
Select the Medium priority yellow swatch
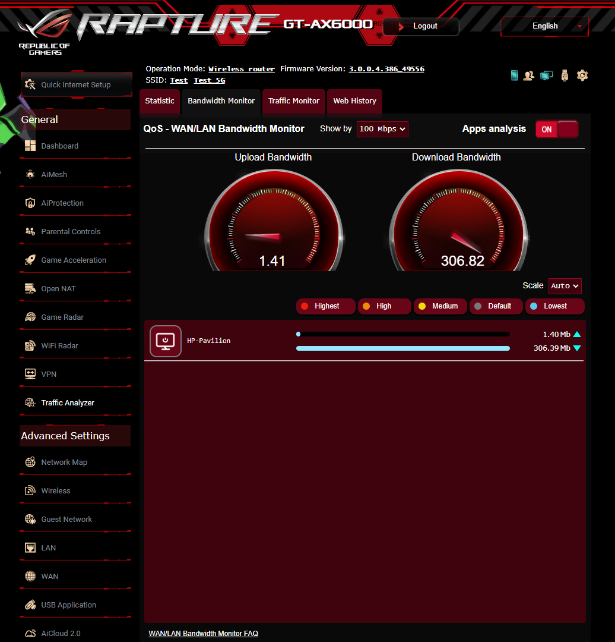pos(422,306)
